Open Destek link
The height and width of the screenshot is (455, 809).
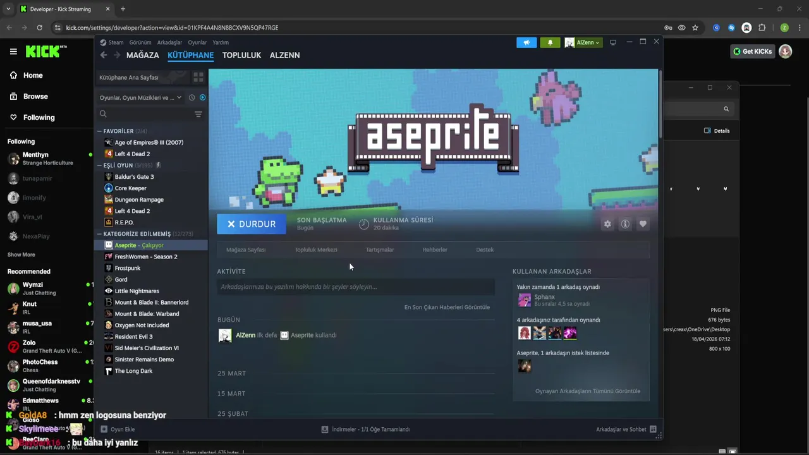coord(485,250)
